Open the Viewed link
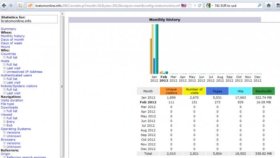 coord(6,114)
